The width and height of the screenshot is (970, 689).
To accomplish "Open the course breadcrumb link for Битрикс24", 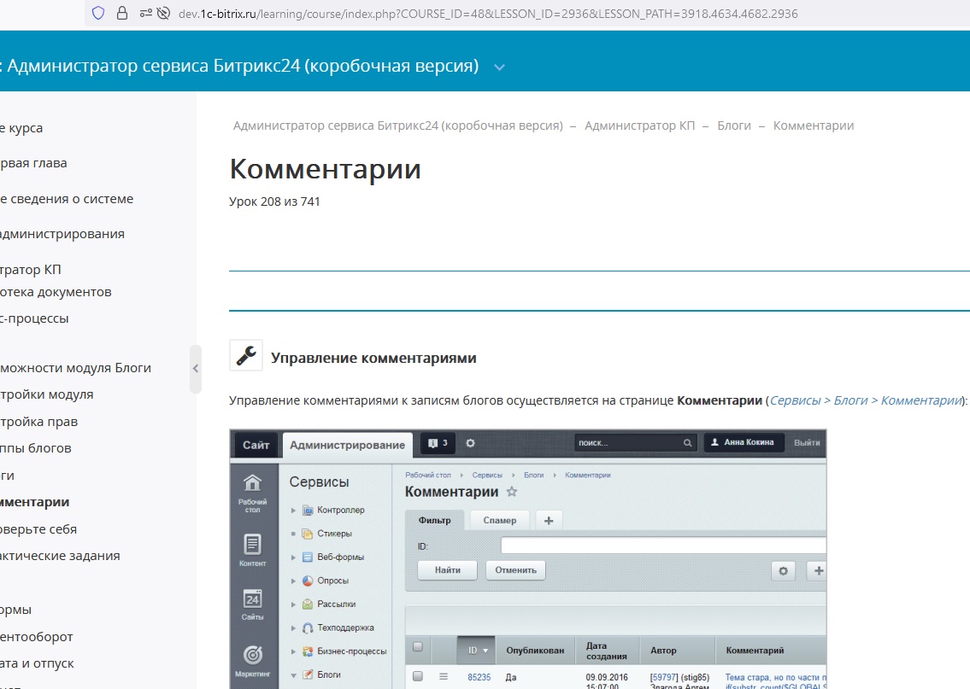I will pos(397,126).
